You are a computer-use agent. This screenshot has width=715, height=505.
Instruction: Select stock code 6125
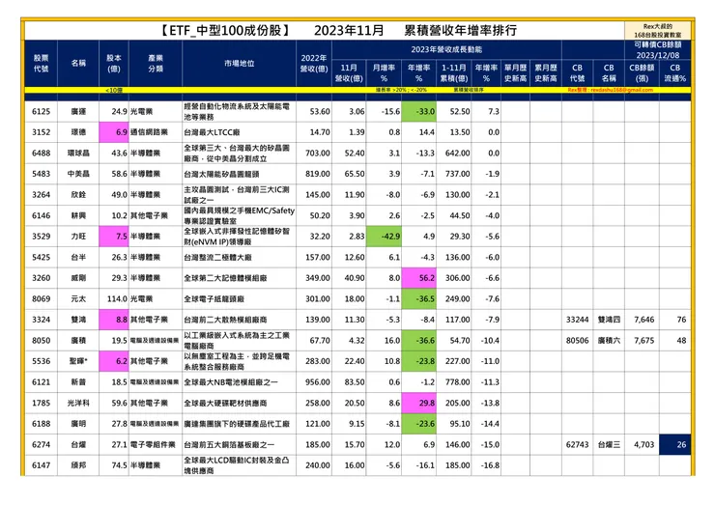point(41,112)
